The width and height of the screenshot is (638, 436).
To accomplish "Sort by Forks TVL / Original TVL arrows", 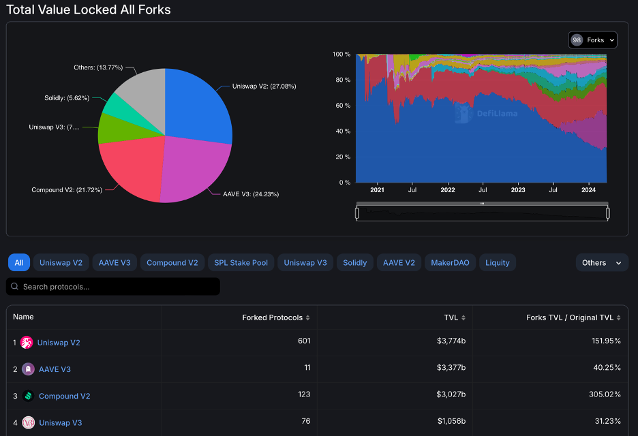I will click(x=618, y=317).
